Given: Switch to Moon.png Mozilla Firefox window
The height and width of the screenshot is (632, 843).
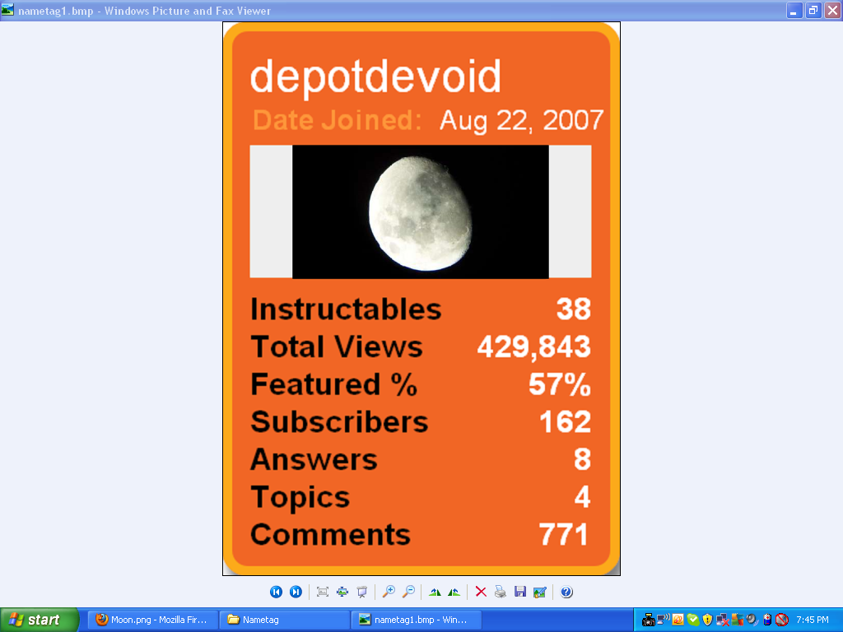Looking at the screenshot, I should 152,620.
